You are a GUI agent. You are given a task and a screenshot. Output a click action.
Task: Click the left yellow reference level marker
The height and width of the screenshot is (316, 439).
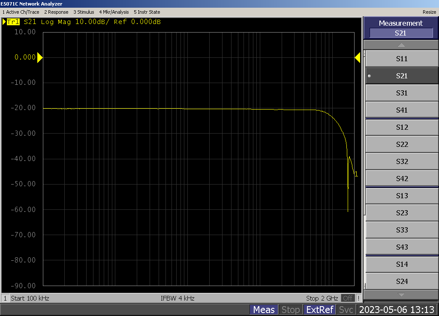(40, 57)
